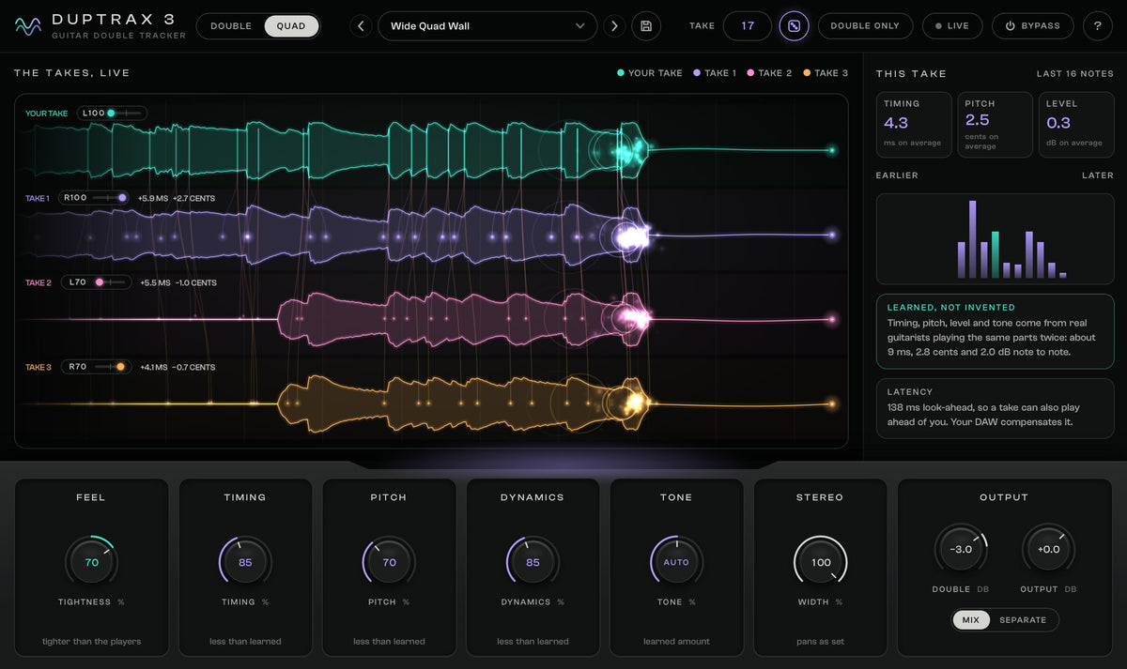This screenshot has height=669, width=1127.
Task: Save the preset with the disk icon
Action: point(646,26)
